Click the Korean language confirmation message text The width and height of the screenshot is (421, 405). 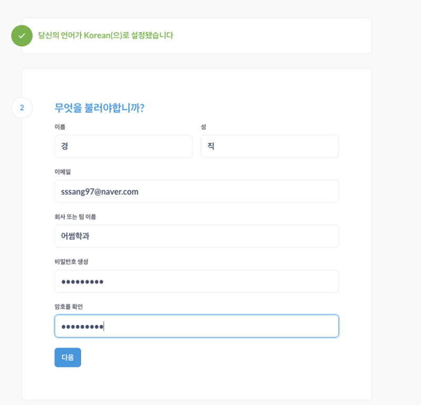(x=106, y=35)
